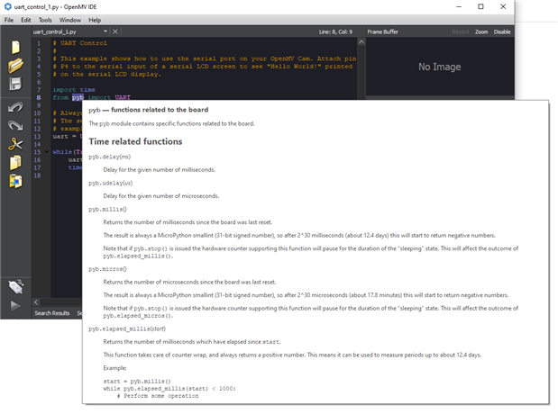Toggle Disable for the Frame Buffer
558x414 pixels.
point(502,31)
